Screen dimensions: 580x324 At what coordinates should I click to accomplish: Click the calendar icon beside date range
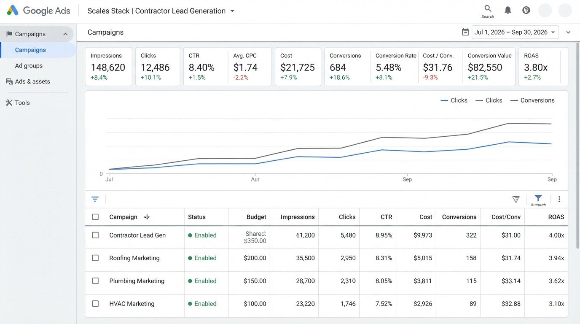(x=465, y=32)
